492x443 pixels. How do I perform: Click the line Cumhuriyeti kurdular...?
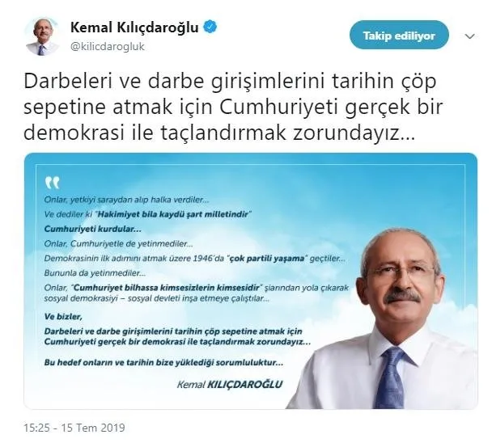93,229
